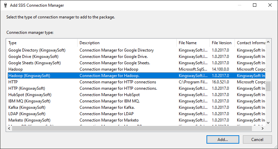Viewport: 278px width, 149px height.
Task: Click description 'Connection Manager for Google Drive.'
Action: click(x=114, y=57)
